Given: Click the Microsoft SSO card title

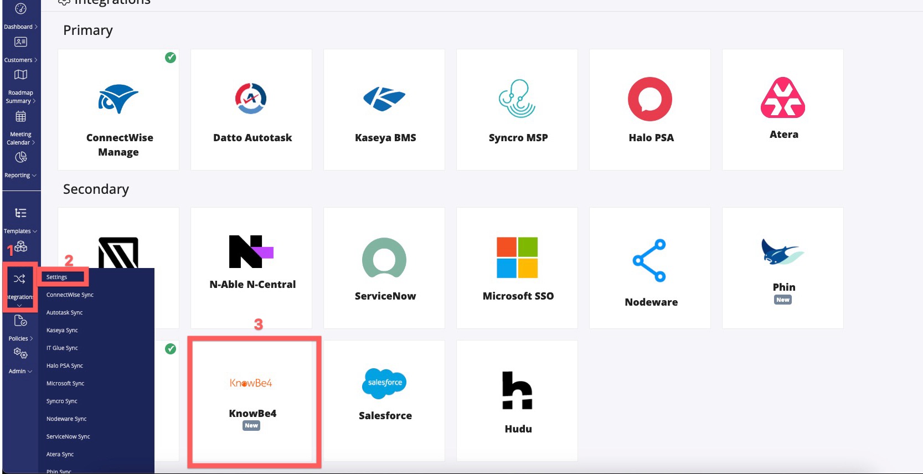Looking at the screenshot, I should [x=518, y=296].
